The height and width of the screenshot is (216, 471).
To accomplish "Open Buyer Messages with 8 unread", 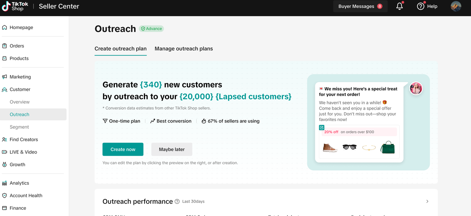I will coord(360,6).
